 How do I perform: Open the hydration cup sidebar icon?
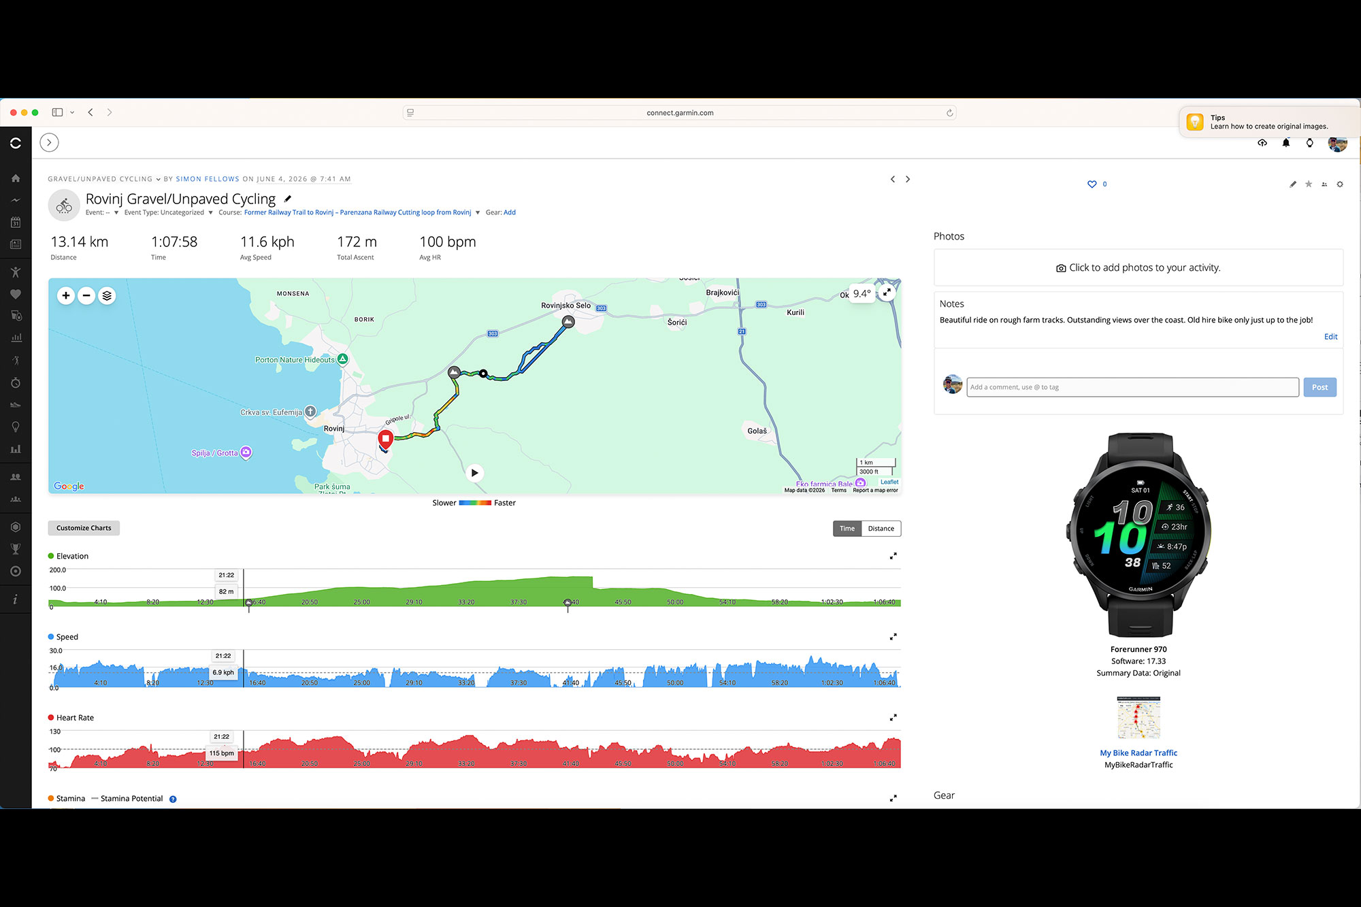(x=16, y=316)
